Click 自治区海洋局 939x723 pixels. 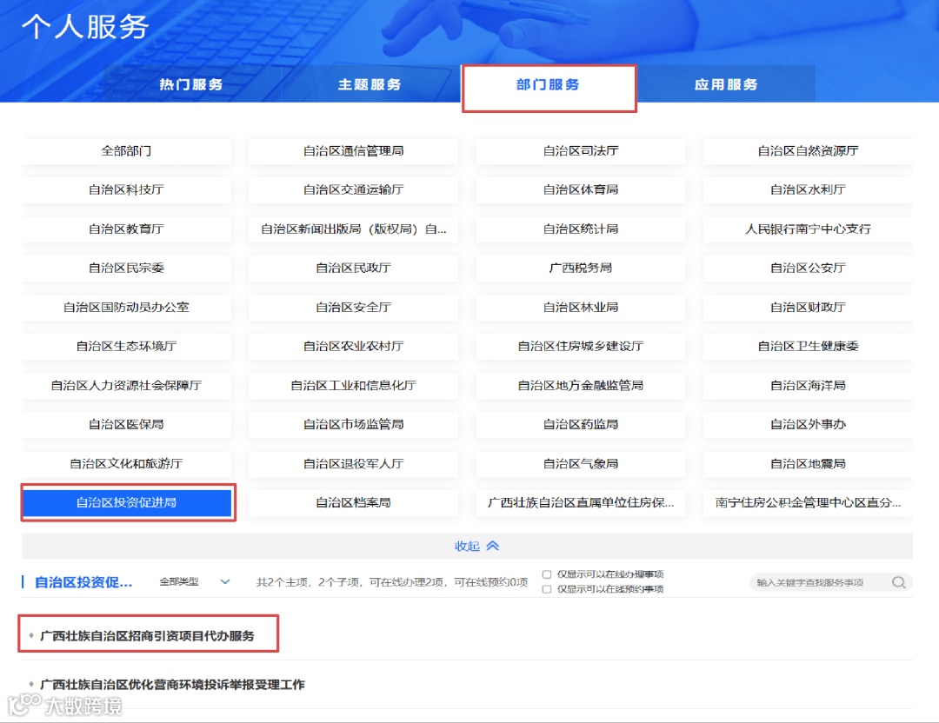pos(808,386)
